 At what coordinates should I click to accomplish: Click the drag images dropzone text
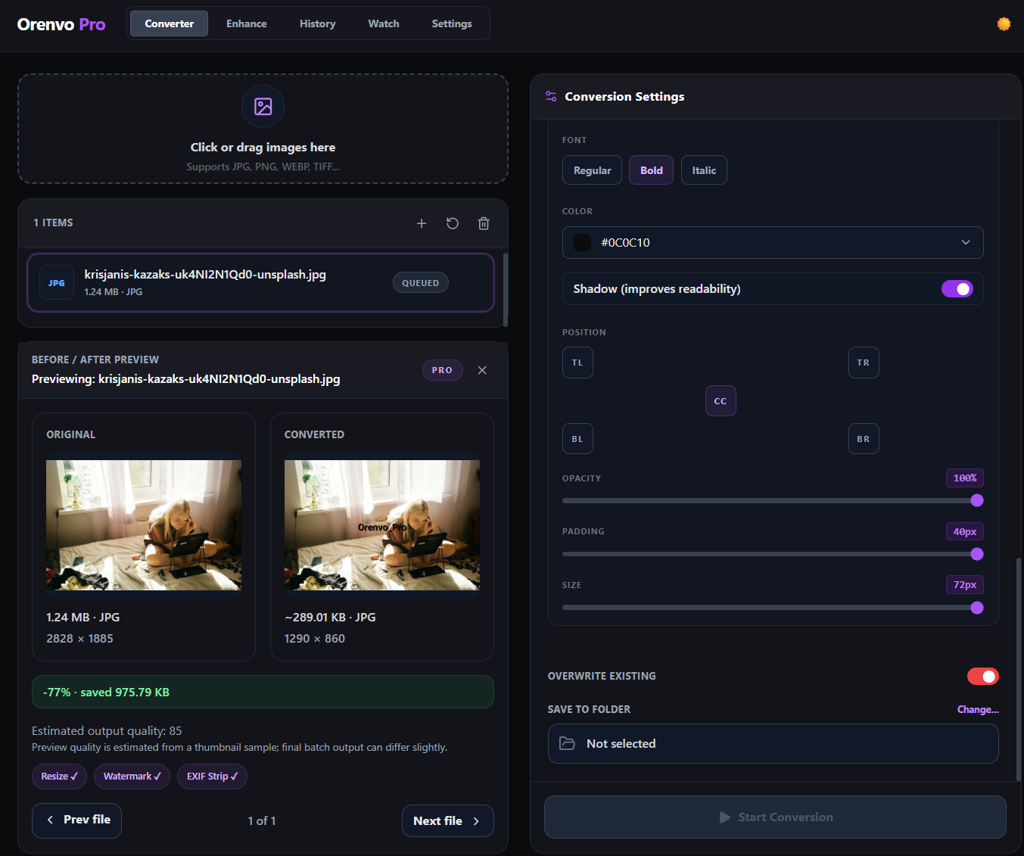[263, 148]
